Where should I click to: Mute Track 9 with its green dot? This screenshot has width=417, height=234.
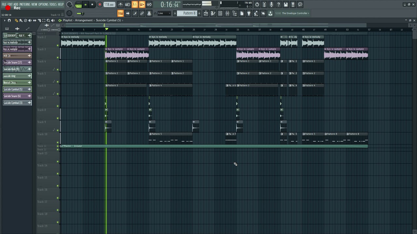[x=58, y=130]
